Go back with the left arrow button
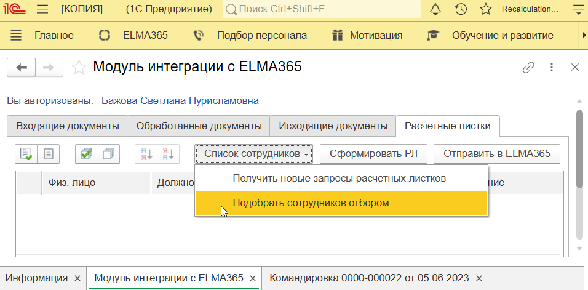The height and width of the screenshot is (290, 588). coord(22,68)
